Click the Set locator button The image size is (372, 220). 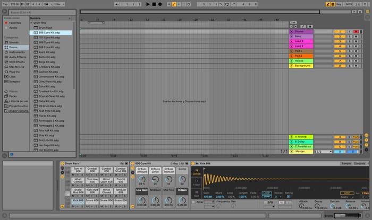click(x=293, y=22)
